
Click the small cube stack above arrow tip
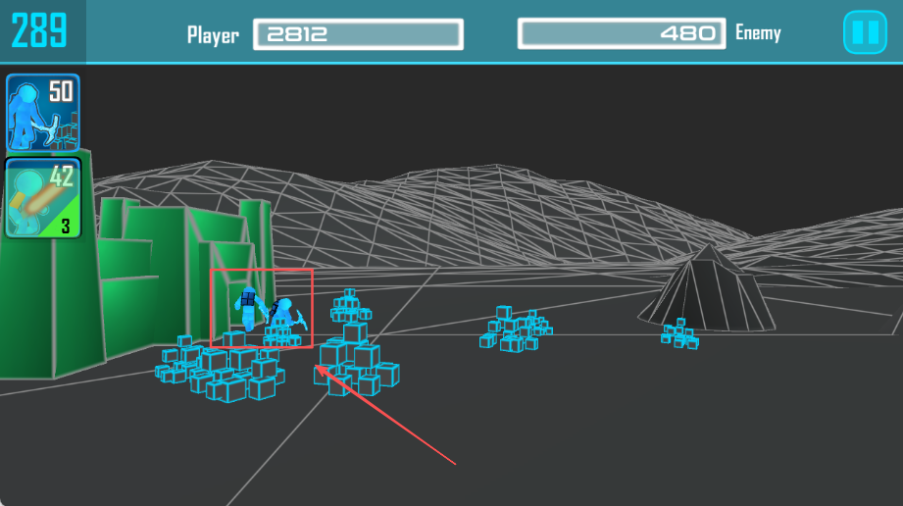click(x=349, y=306)
